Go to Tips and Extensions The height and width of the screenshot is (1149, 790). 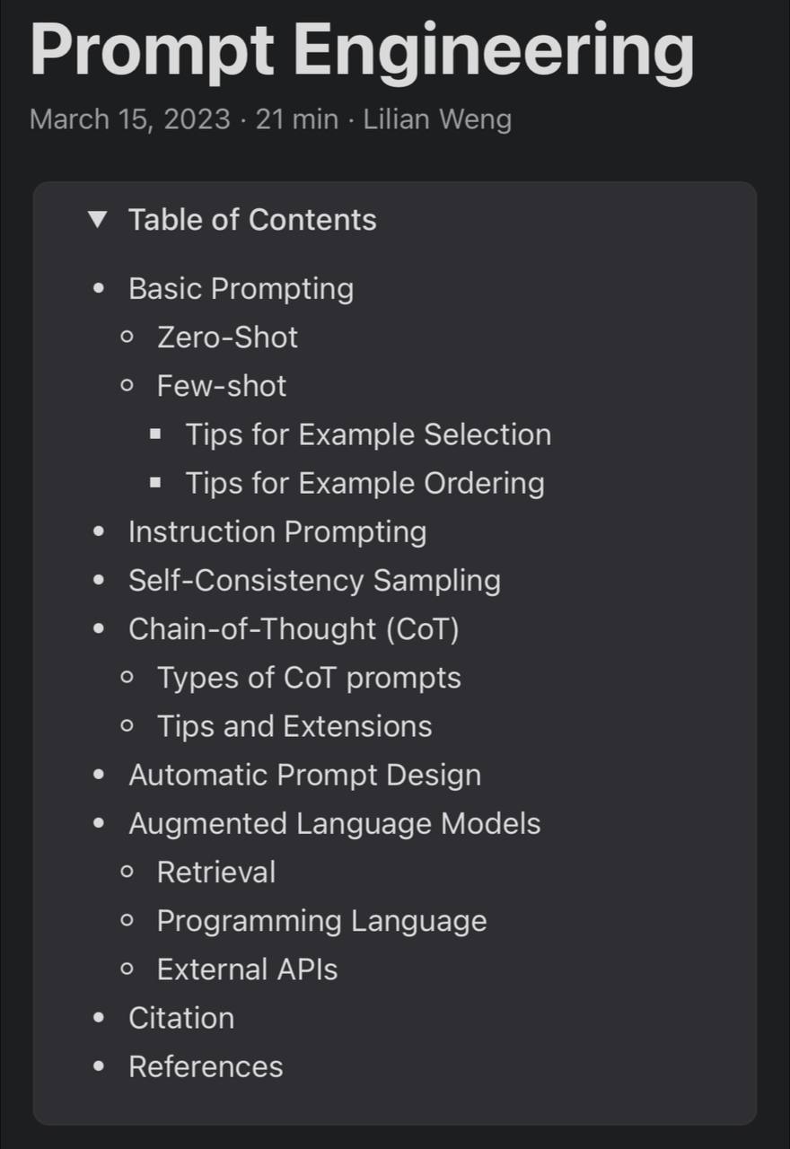click(x=294, y=726)
